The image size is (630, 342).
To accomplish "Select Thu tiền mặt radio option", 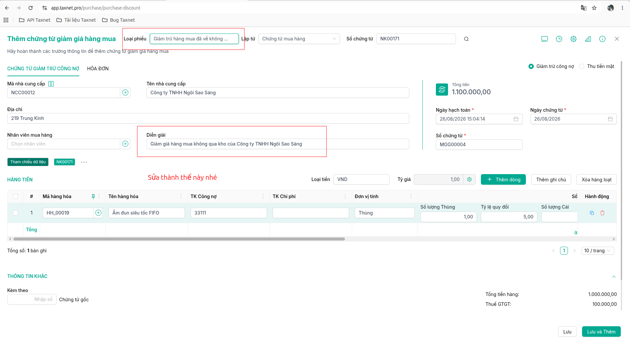I will (581, 66).
